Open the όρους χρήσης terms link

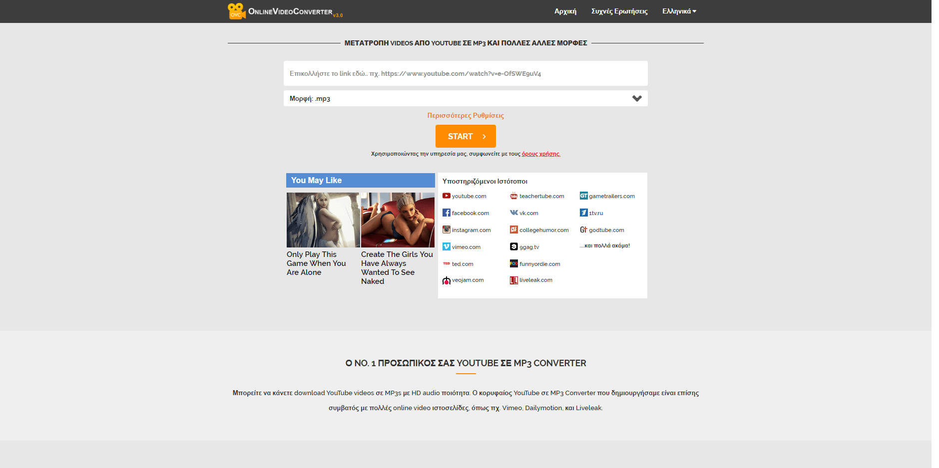pyautogui.click(x=540, y=154)
